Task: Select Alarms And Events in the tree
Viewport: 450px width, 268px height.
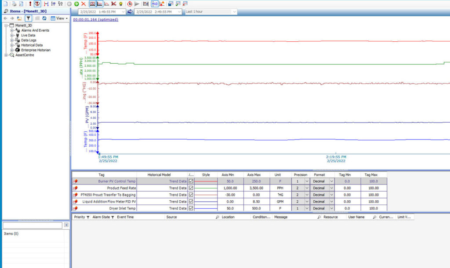Action: point(35,30)
